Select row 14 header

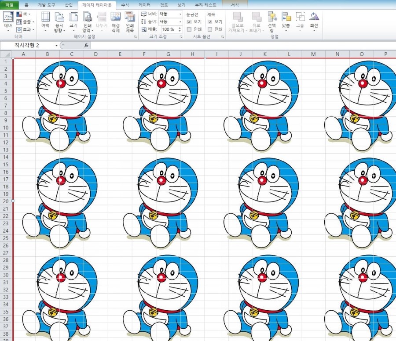pos(6,157)
